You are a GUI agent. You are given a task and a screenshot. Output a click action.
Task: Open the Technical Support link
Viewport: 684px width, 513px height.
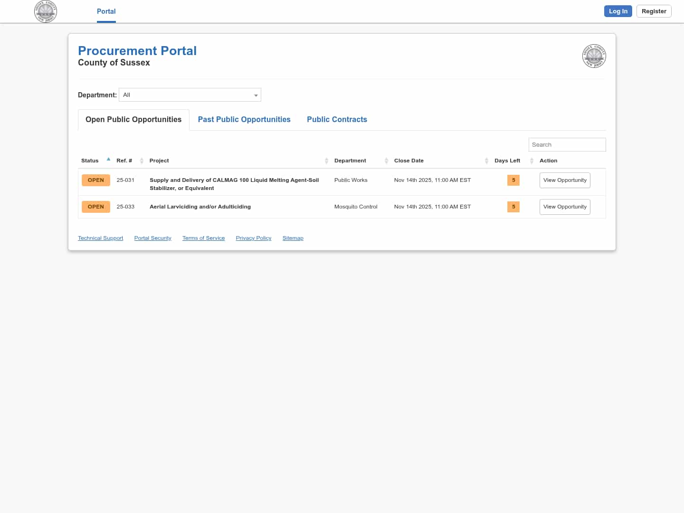tap(100, 238)
